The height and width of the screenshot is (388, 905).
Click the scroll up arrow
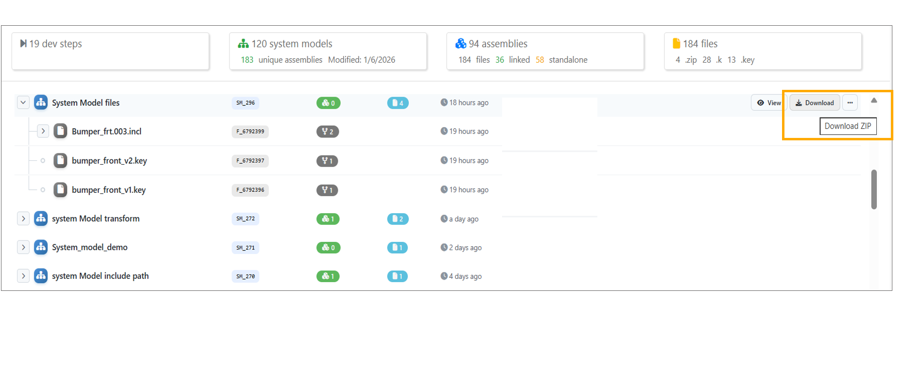(873, 101)
